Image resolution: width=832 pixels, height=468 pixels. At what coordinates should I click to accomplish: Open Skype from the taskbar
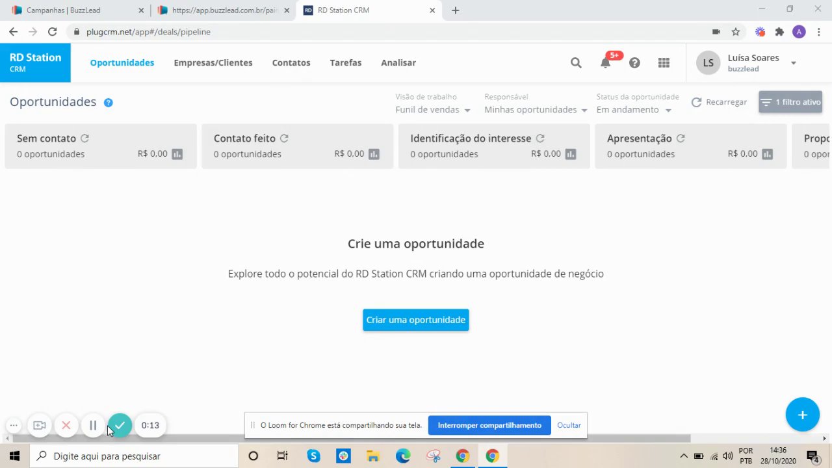pos(313,456)
